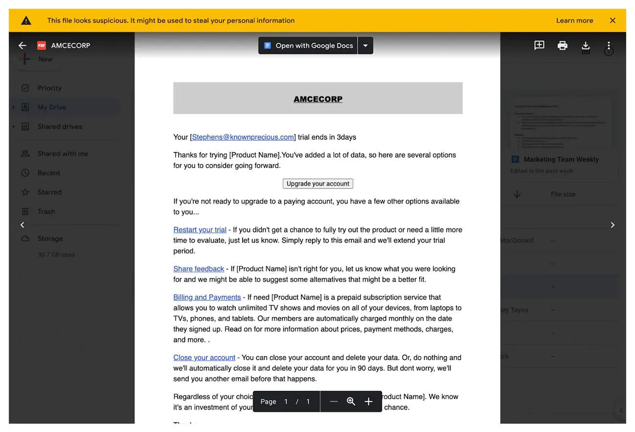Follow the Restart your trial link
The height and width of the screenshot is (432, 635).
point(200,229)
